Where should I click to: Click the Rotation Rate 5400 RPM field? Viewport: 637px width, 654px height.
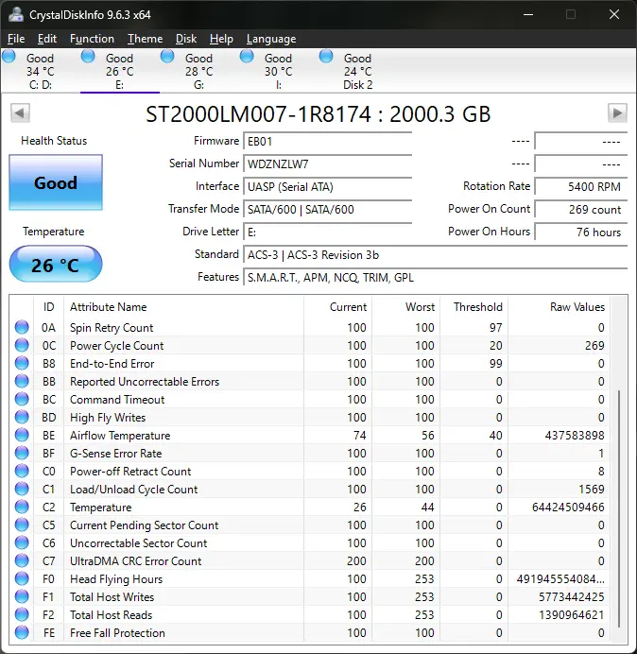click(x=580, y=186)
